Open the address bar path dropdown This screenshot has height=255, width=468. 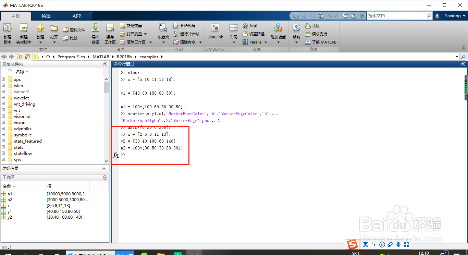pyautogui.click(x=457, y=57)
